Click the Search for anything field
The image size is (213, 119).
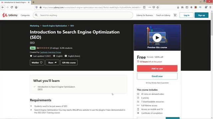pos(83,15)
